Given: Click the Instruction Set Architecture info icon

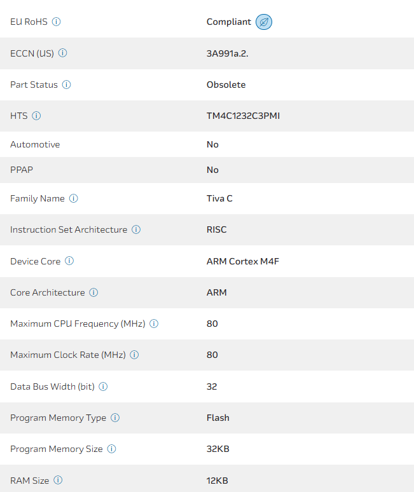Looking at the screenshot, I should pyautogui.click(x=136, y=229).
